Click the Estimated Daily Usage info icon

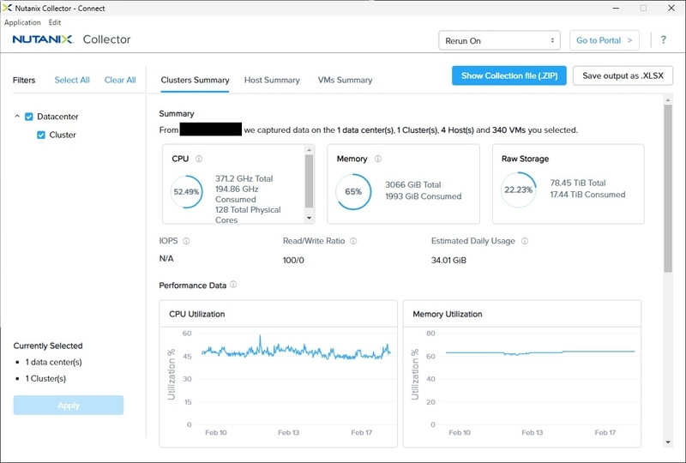pos(525,241)
